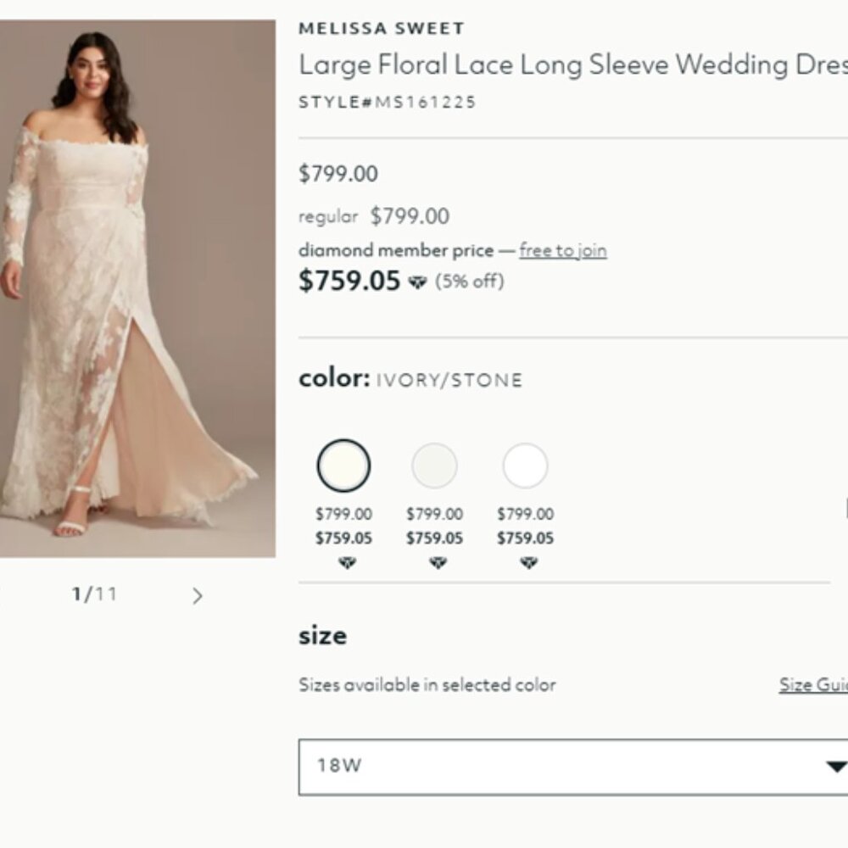Click the free to join link
848x848 pixels.
[x=563, y=250]
